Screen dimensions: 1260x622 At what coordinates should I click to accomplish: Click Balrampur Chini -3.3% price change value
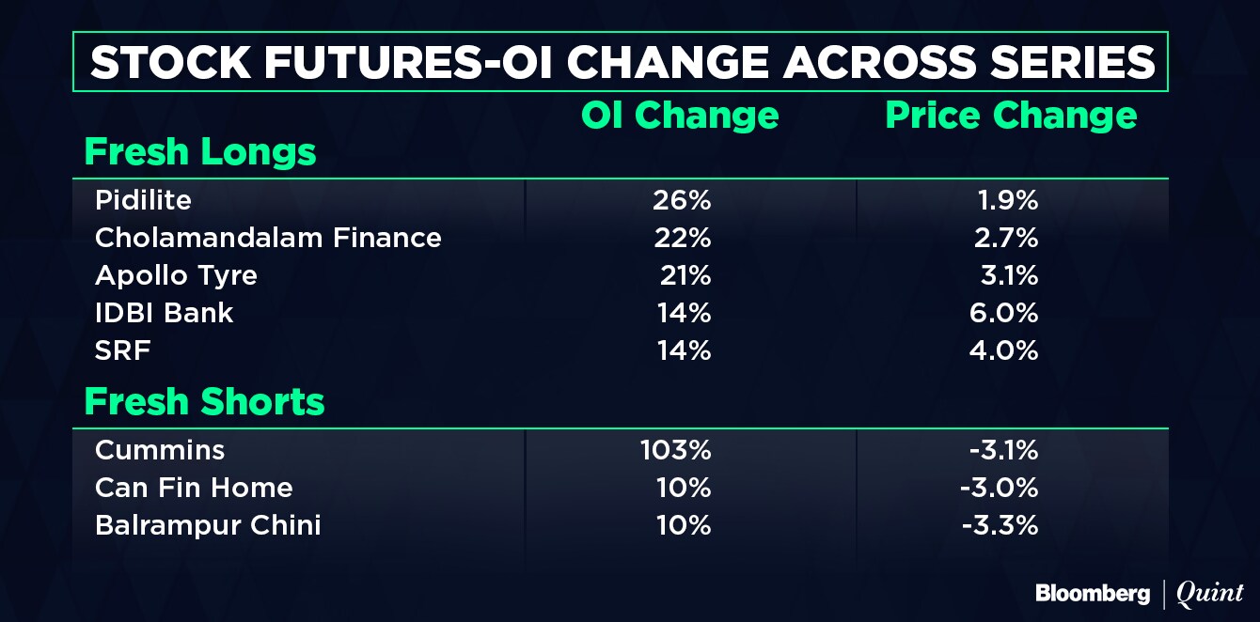tap(1000, 525)
